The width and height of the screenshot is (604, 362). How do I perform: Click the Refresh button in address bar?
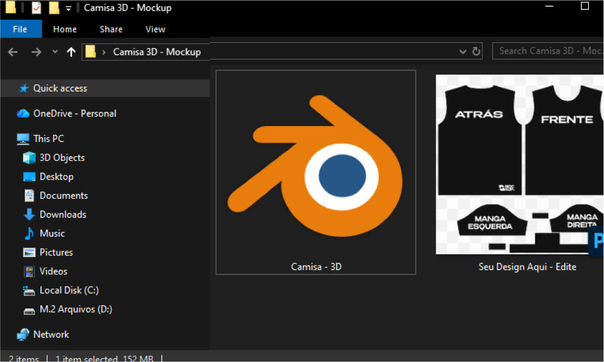tap(476, 51)
